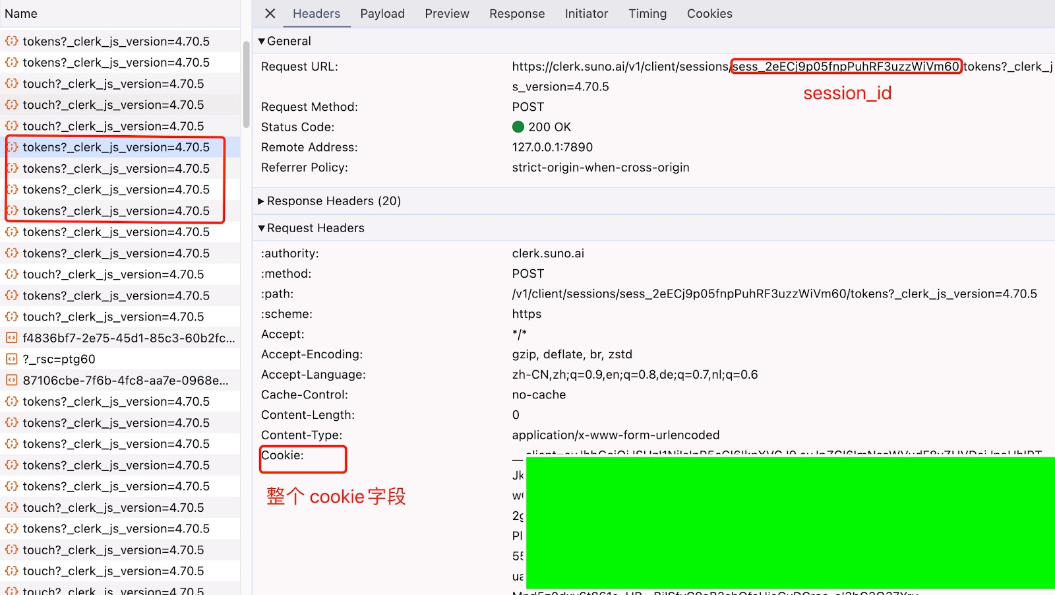The width and height of the screenshot is (1055, 595).
Task: Click the "200 OK" status value
Action: [549, 127]
